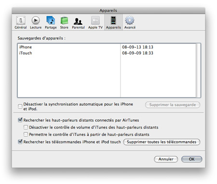The width and height of the screenshot is (217, 184).
Task: Click the Supprimer la sauvegarde button
Action: (x=173, y=105)
